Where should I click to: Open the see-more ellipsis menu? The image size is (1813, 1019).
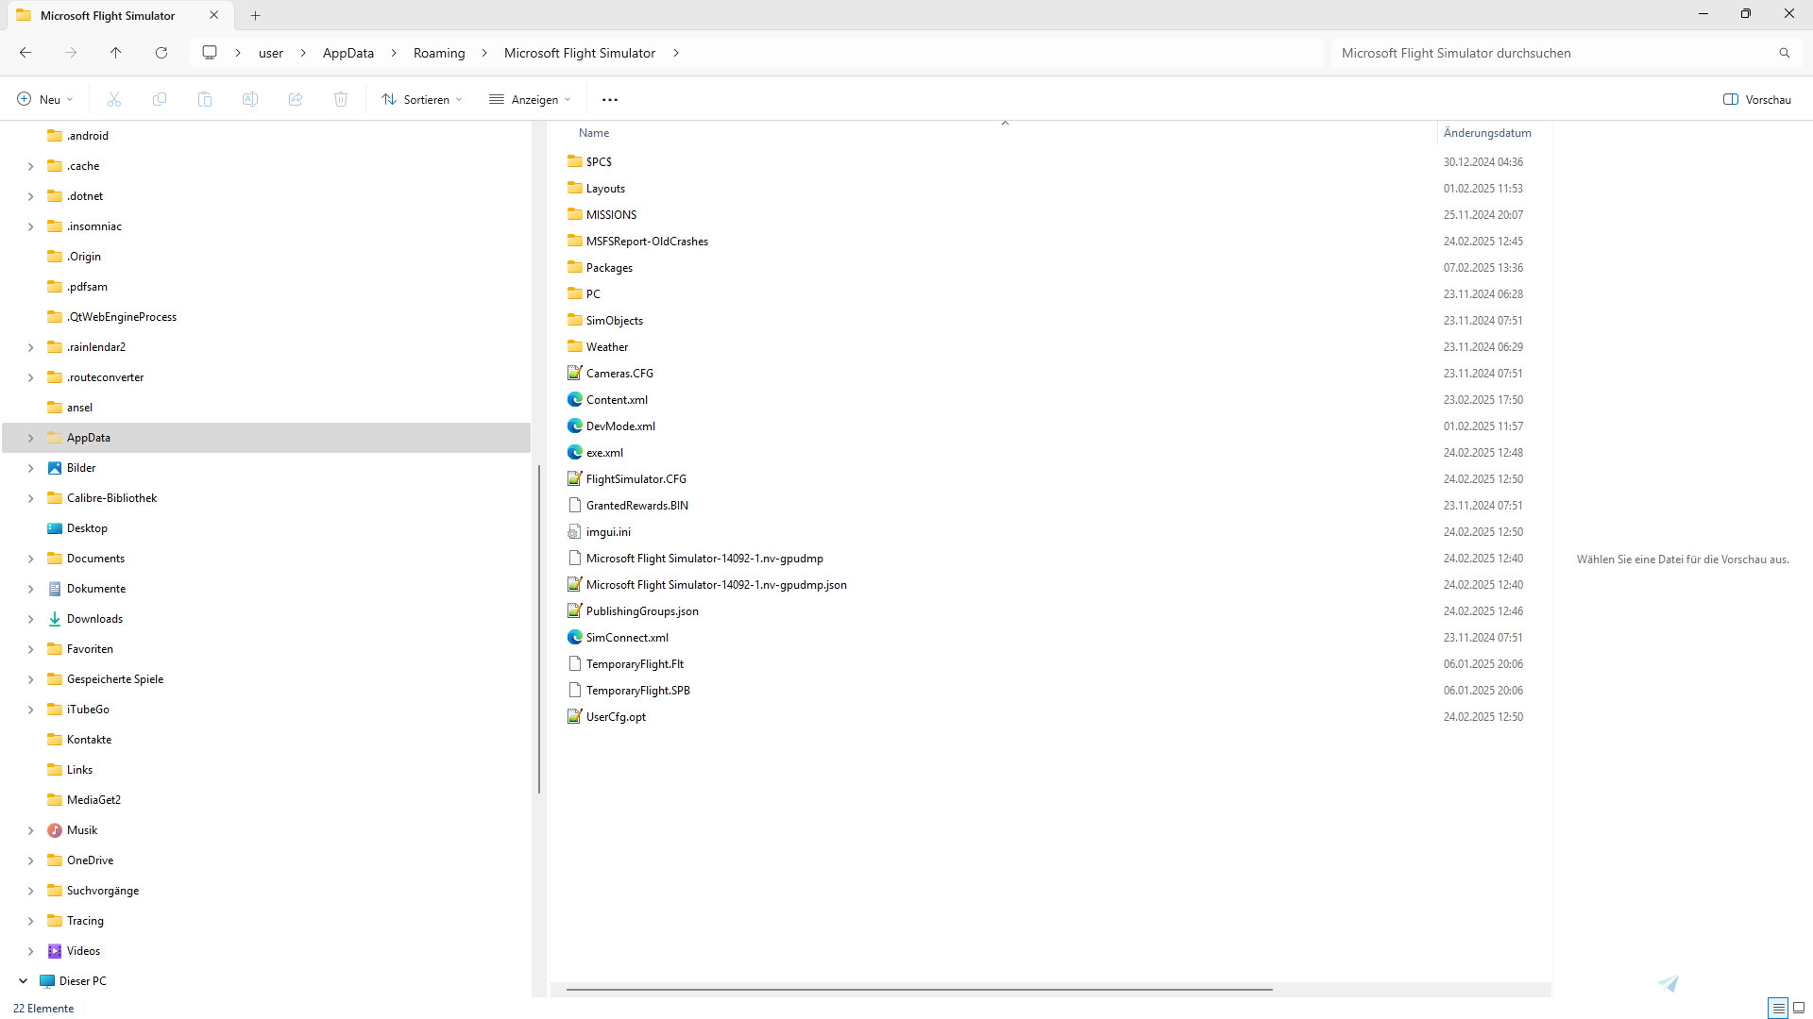[x=609, y=99]
